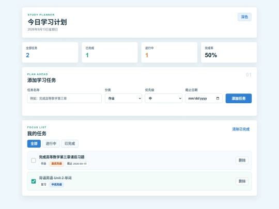Click the 今日学习计划 heading
Image resolution: width=279 pixels, height=209 pixels.
click(x=47, y=22)
